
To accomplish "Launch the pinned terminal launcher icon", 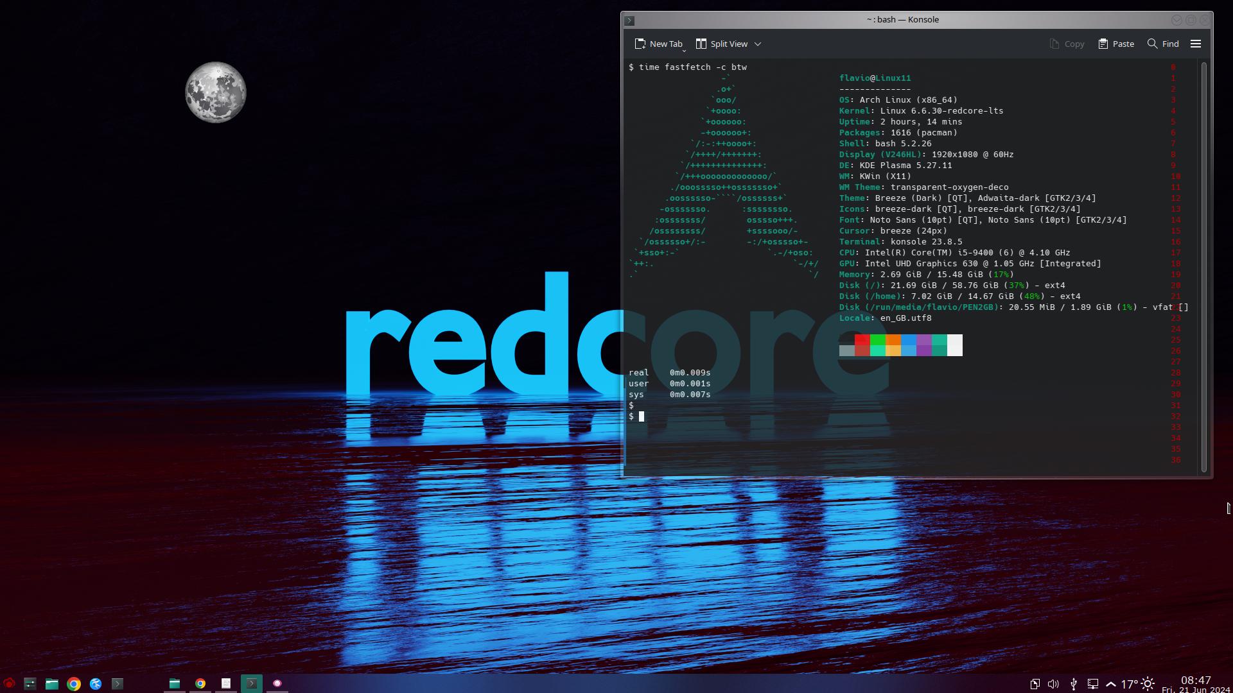I will [x=118, y=683].
